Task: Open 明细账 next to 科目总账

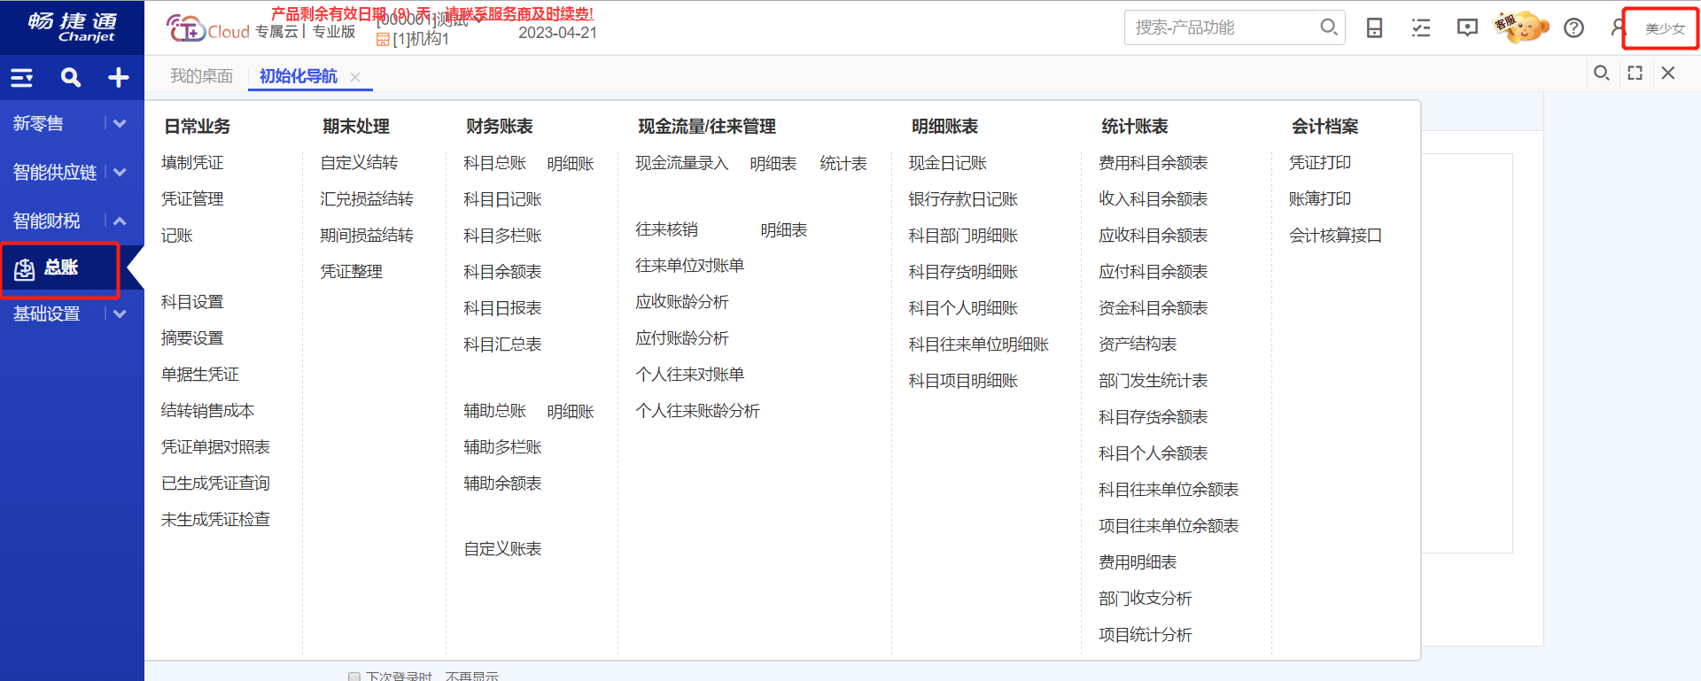Action: 571,164
